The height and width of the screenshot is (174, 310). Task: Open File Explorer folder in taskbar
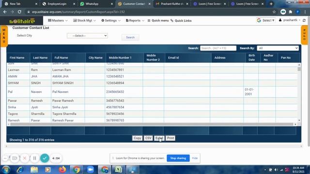click(34, 170)
